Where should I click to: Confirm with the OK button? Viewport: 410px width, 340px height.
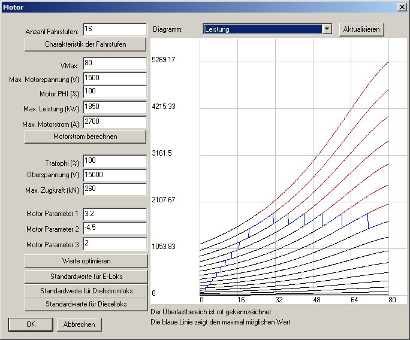pos(31,324)
